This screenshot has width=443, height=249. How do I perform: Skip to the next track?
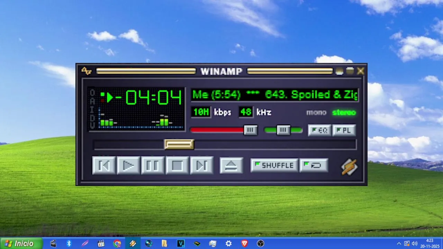tap(201, 165)
